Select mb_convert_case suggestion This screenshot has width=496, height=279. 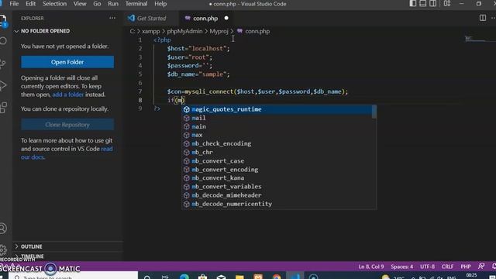(x=277, y=161)
